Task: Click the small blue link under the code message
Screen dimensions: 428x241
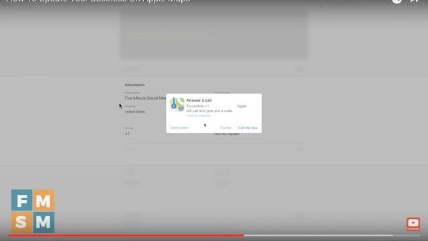Action: [199, 116]
